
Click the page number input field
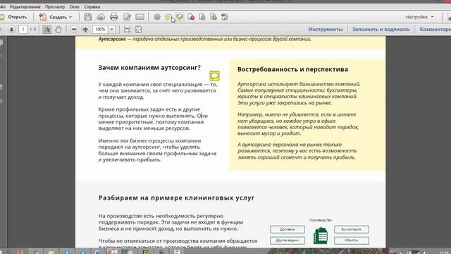tap(23, 30)
